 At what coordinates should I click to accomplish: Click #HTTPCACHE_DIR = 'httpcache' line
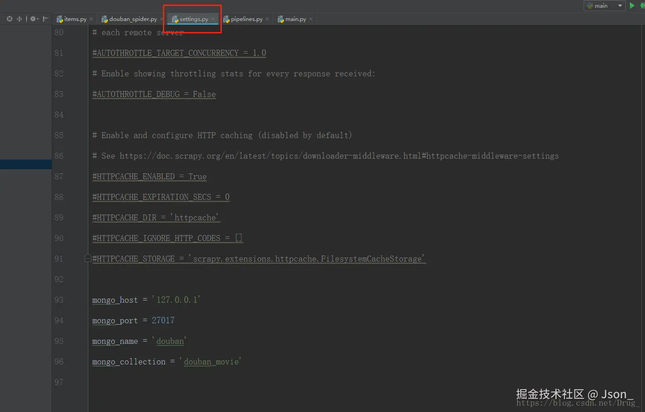pyautogui.click(x=156, y=218)
